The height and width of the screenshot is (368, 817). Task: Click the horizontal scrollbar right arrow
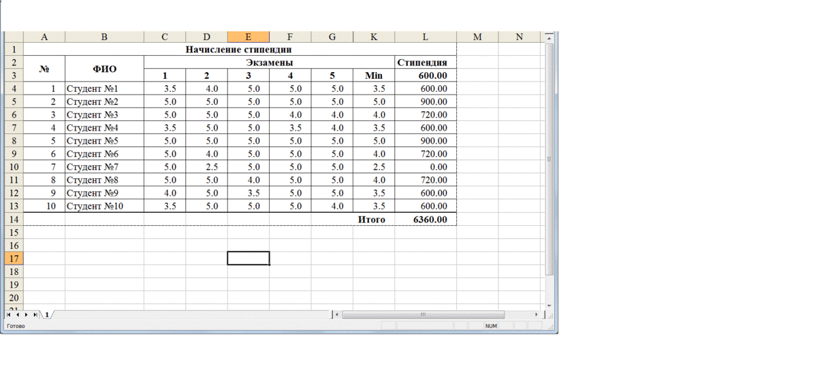tap(536, 315)
